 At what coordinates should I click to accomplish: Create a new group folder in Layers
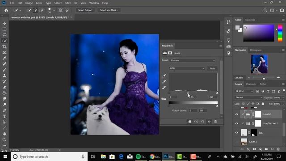(266, 149)
